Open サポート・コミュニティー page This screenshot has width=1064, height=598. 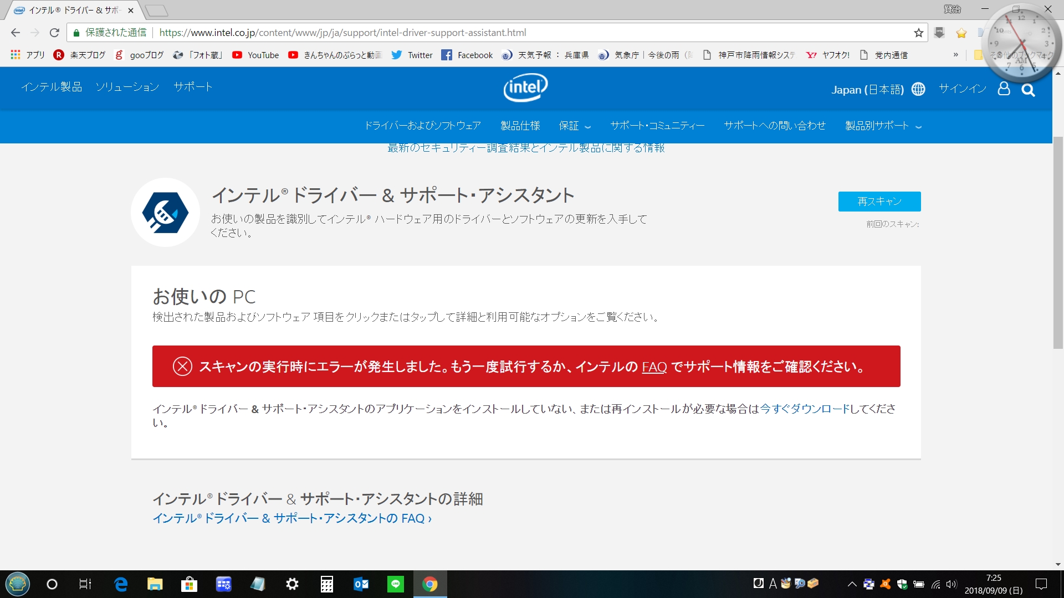coord(657,126)
